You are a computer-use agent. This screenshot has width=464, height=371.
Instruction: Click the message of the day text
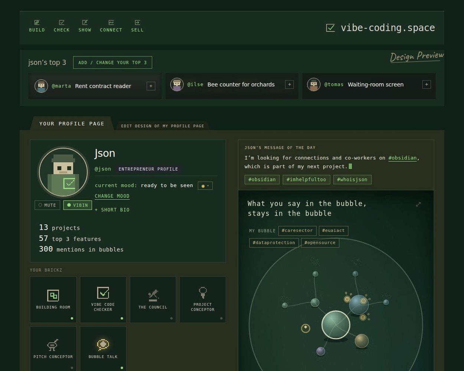[332, 162]
